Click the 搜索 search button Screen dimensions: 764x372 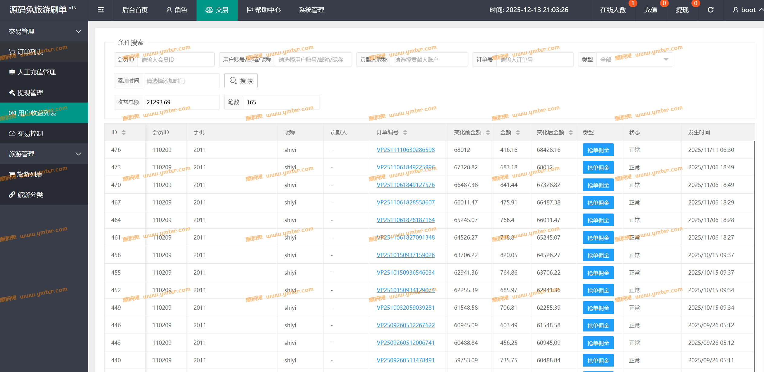click(241, 81)
